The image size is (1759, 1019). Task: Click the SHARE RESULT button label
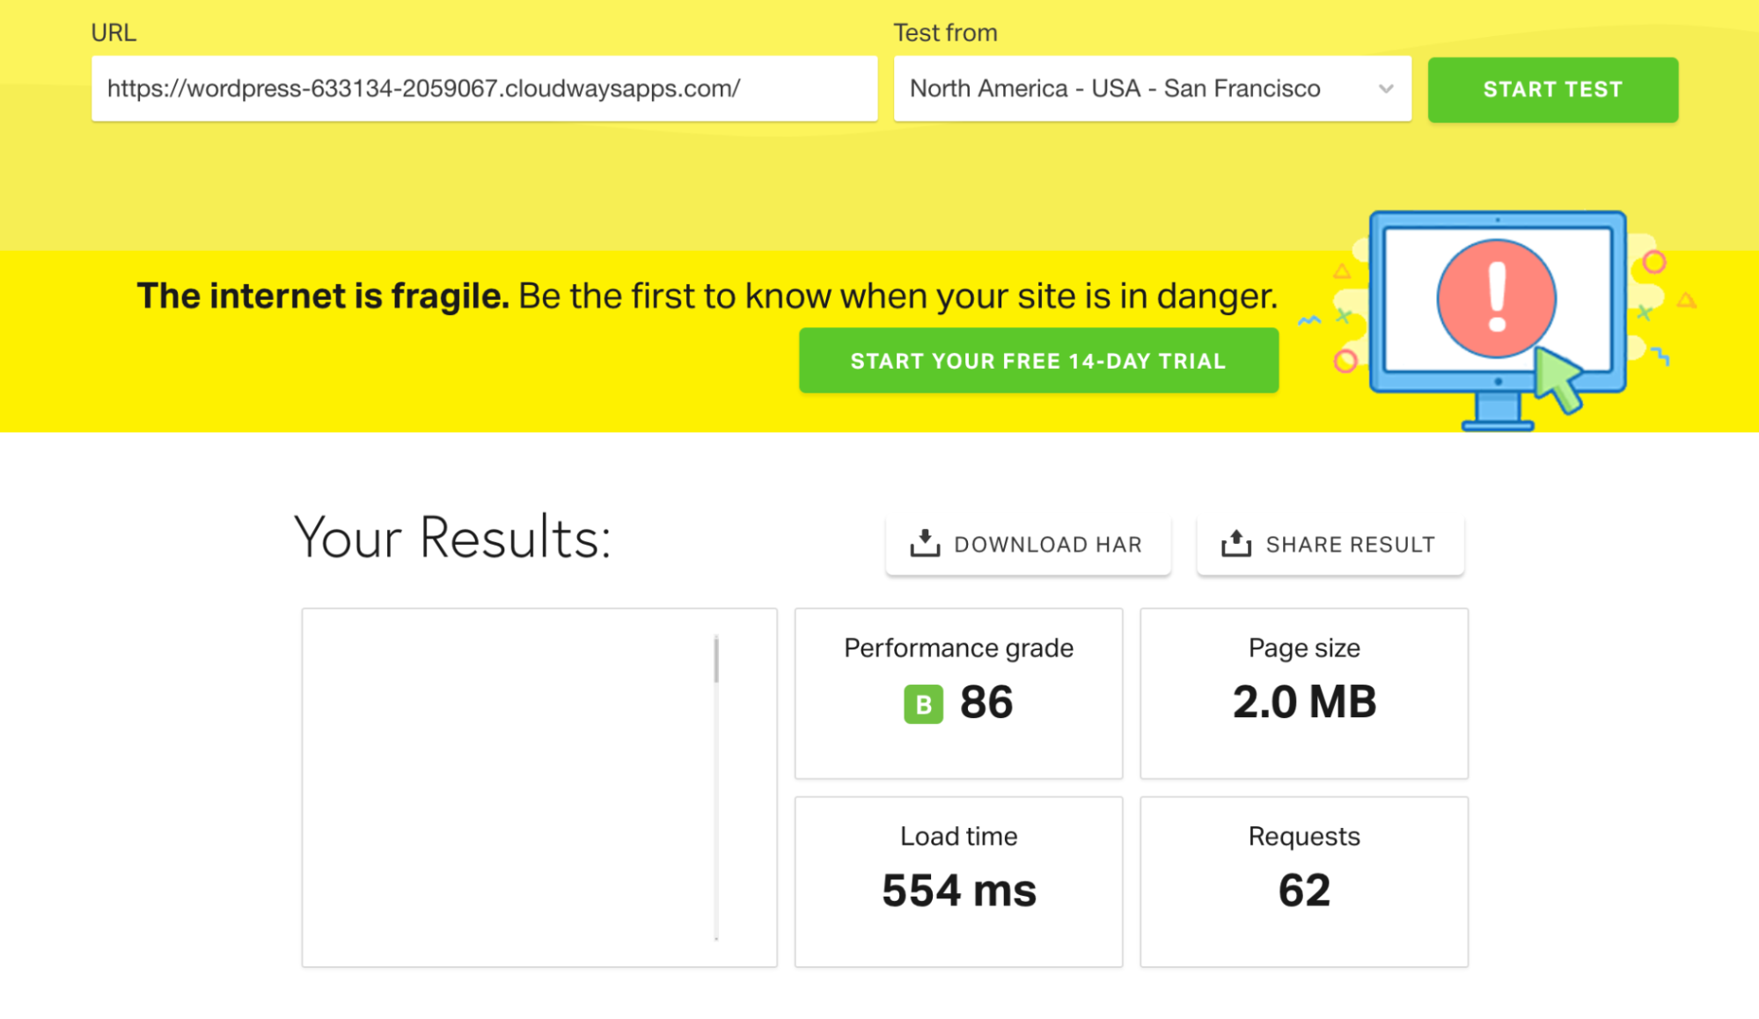point(1350,545)
